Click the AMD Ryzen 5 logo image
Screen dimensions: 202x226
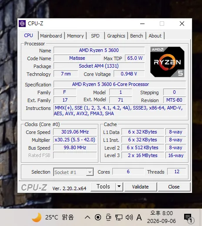point(167,62)
